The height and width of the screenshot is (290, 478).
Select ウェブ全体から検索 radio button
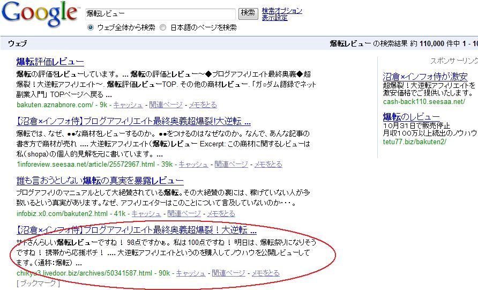coord(90,27)
